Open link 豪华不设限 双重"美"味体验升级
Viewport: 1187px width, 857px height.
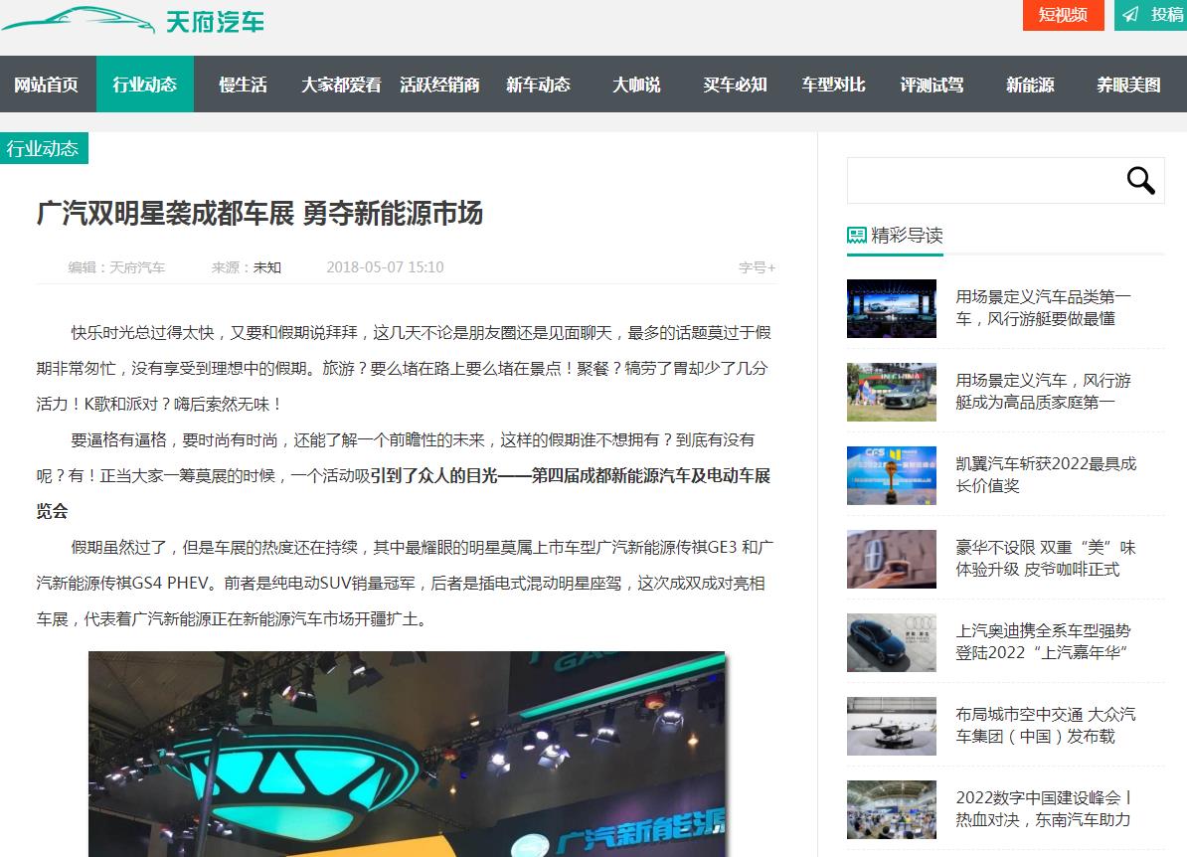click(x=1046, y=559)
